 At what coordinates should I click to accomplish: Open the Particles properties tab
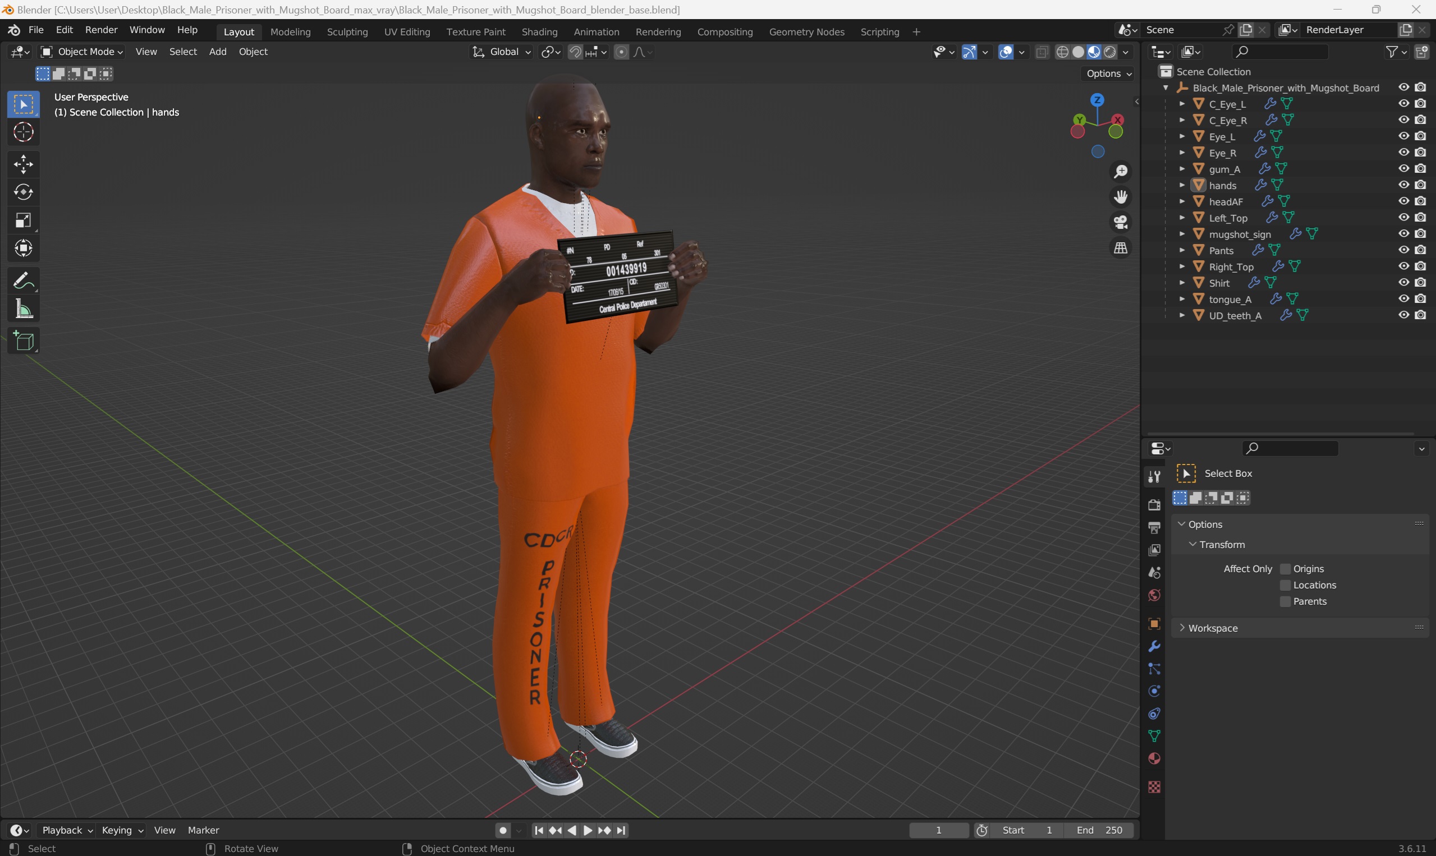[1154, 669]
